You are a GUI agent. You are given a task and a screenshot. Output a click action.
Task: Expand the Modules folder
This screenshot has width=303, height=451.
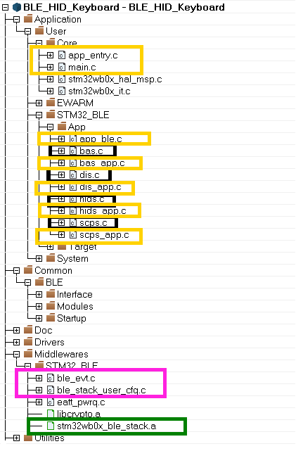[39, 307]
